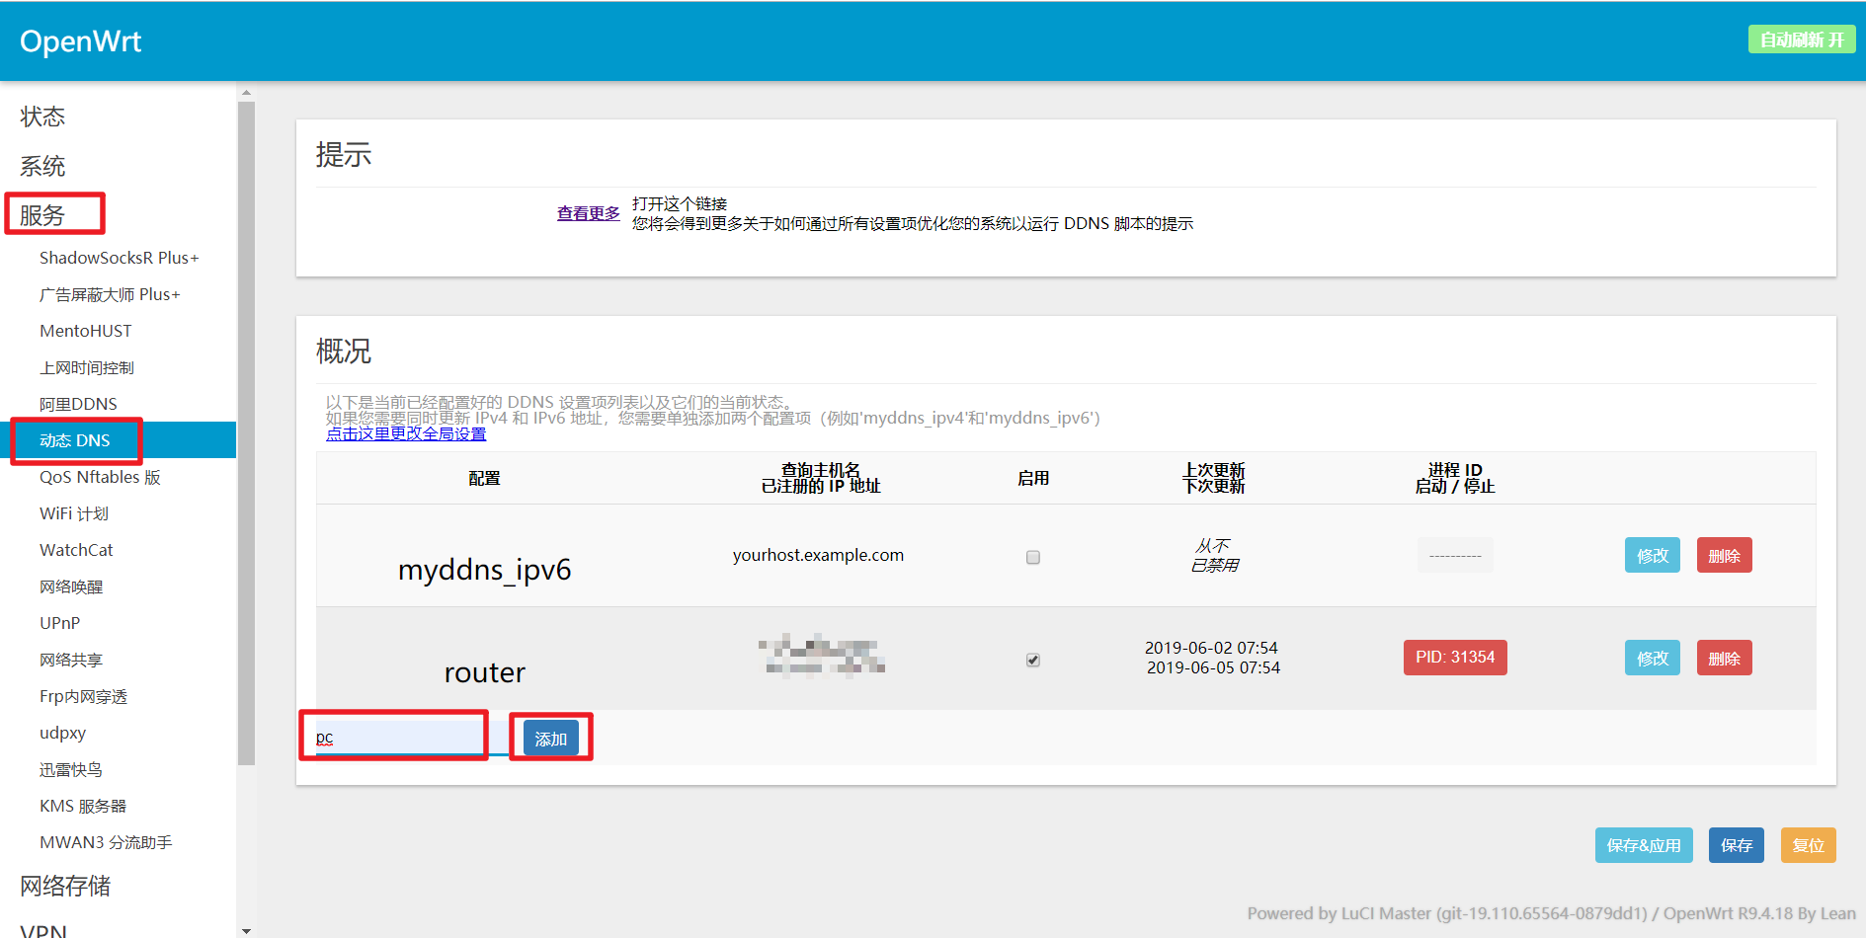Click the 复位 reset button
Image resolution: width=1866 pixels, height=938 pixels.
pos(1808,845)
